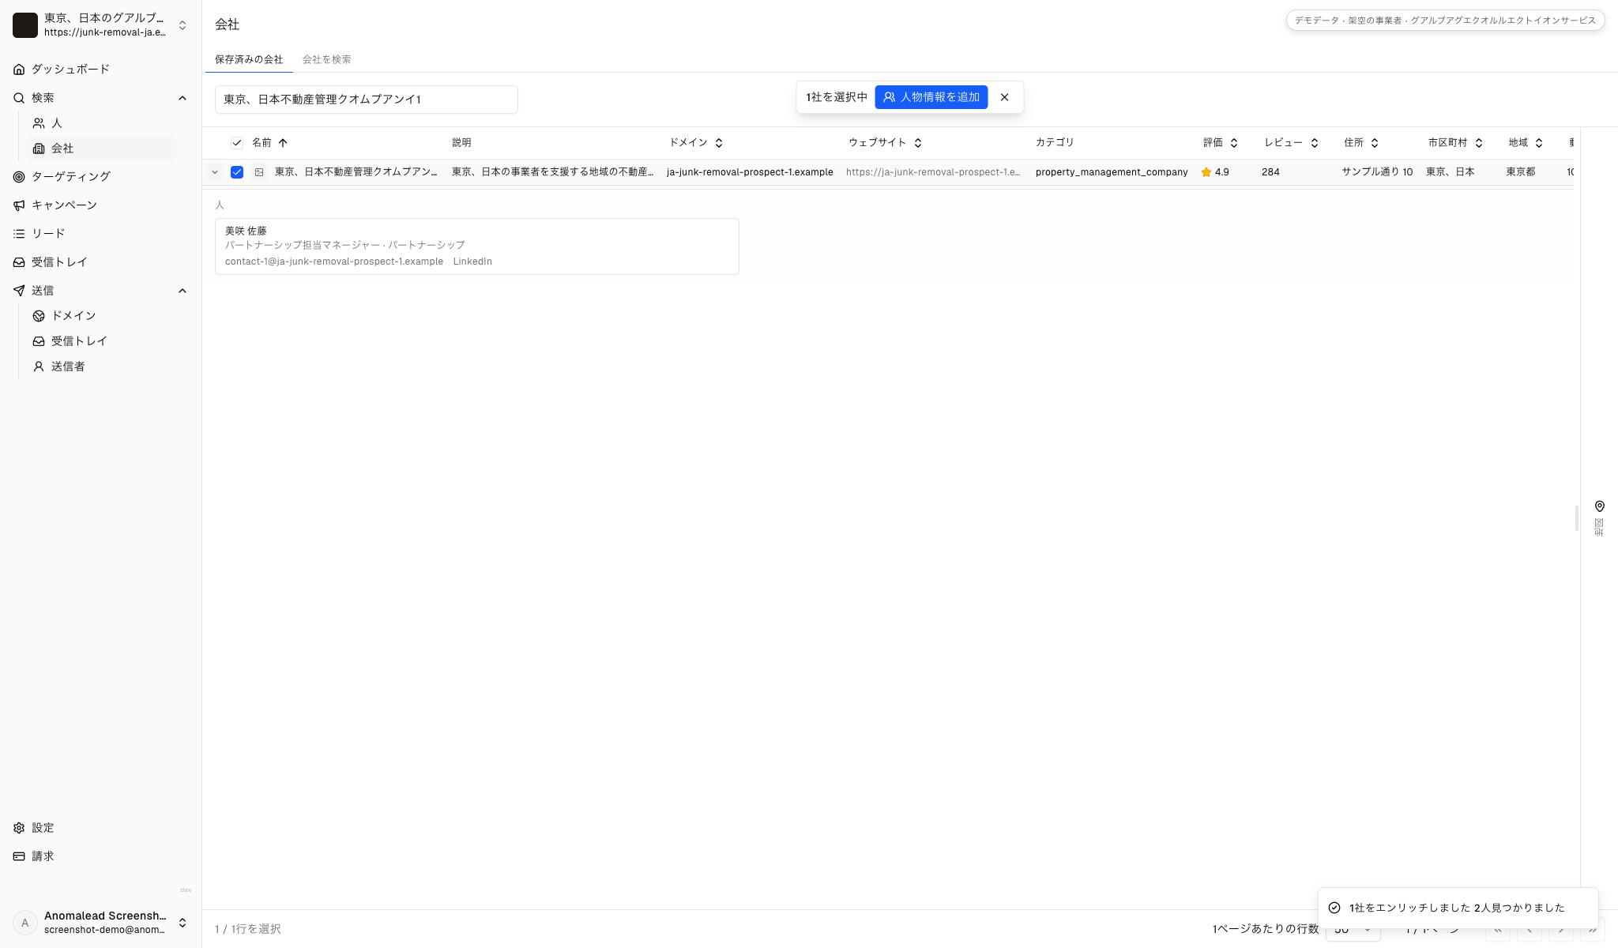Focus the company search input field

[367, 100]
